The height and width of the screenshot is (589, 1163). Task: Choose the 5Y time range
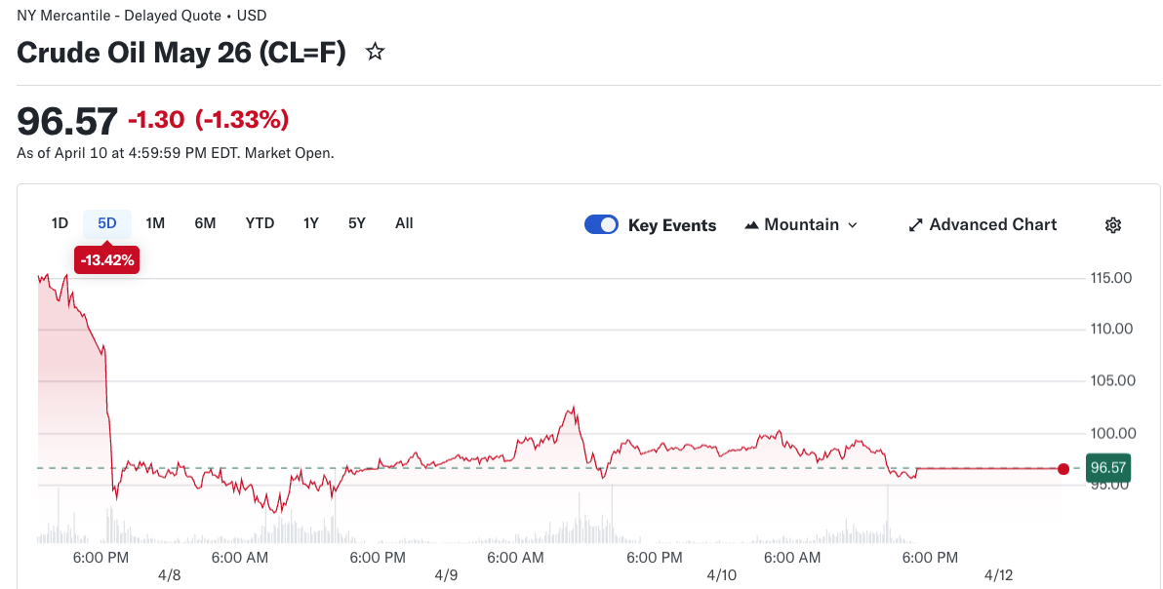pos(357,223)
